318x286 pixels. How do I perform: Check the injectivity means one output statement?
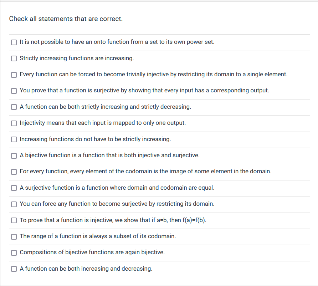tap(14, 123)
